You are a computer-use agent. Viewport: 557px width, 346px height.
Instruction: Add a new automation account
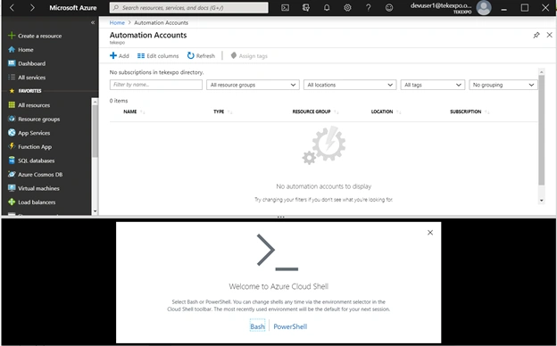[x=120, y=55]
